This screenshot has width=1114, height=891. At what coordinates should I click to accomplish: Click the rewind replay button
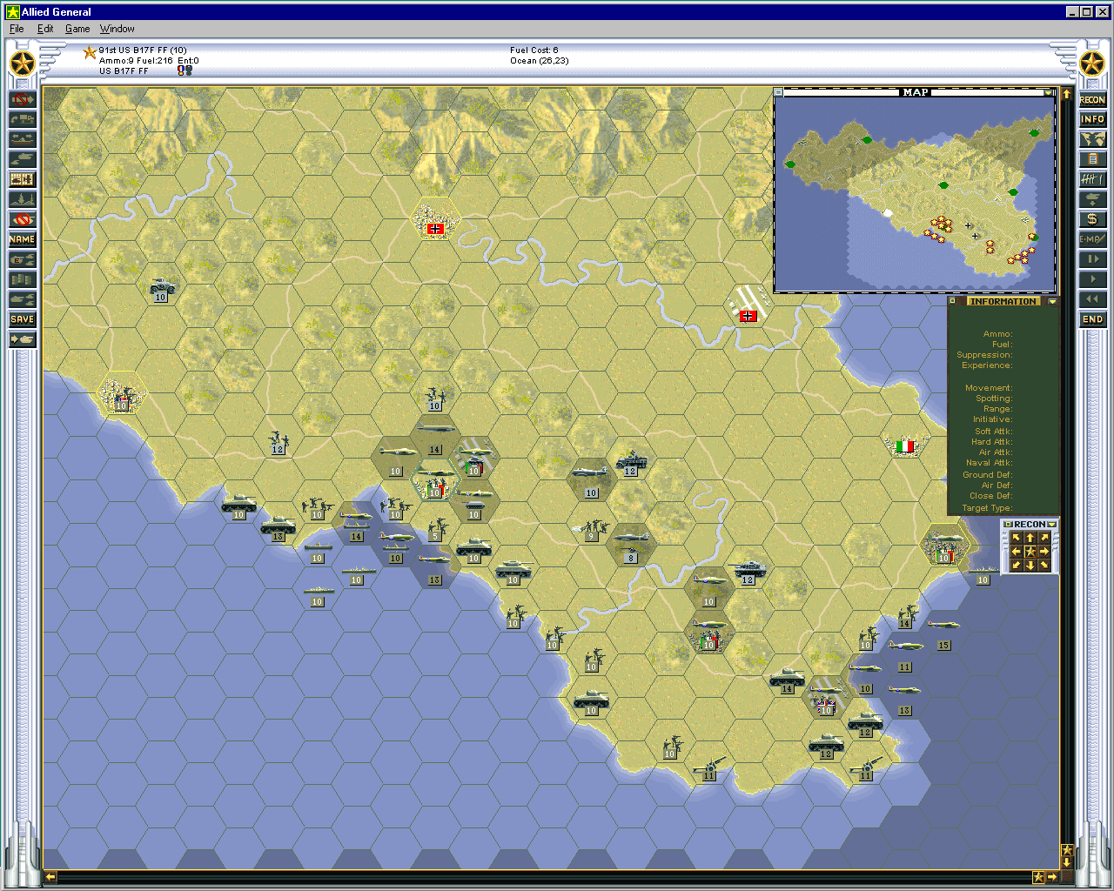coord(1092,299)
